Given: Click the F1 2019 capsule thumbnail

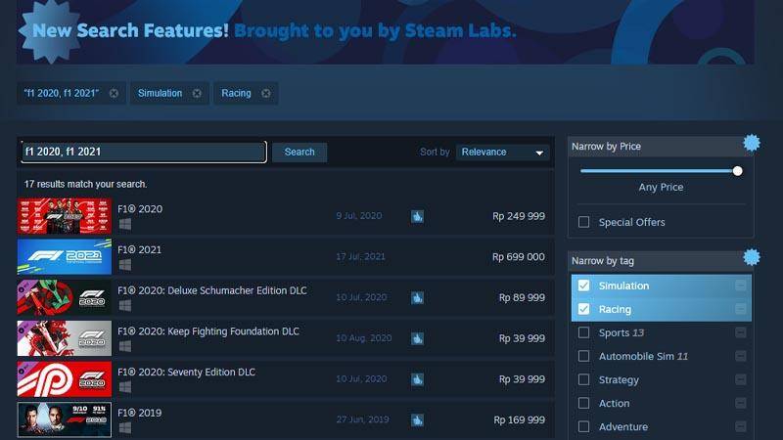Looking at the screenshot, I should pos(65,420).
